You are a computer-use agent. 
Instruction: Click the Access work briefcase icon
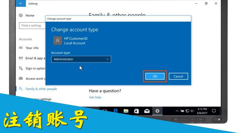coord(21,78)
